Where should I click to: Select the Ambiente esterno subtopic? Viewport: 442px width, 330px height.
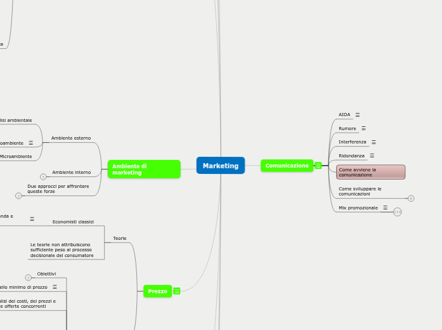(x=71, y=138)
